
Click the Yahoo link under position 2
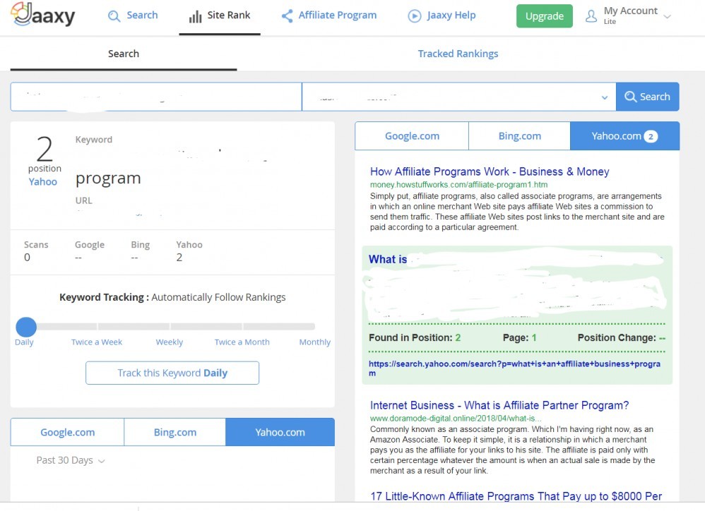coord(42,182)
